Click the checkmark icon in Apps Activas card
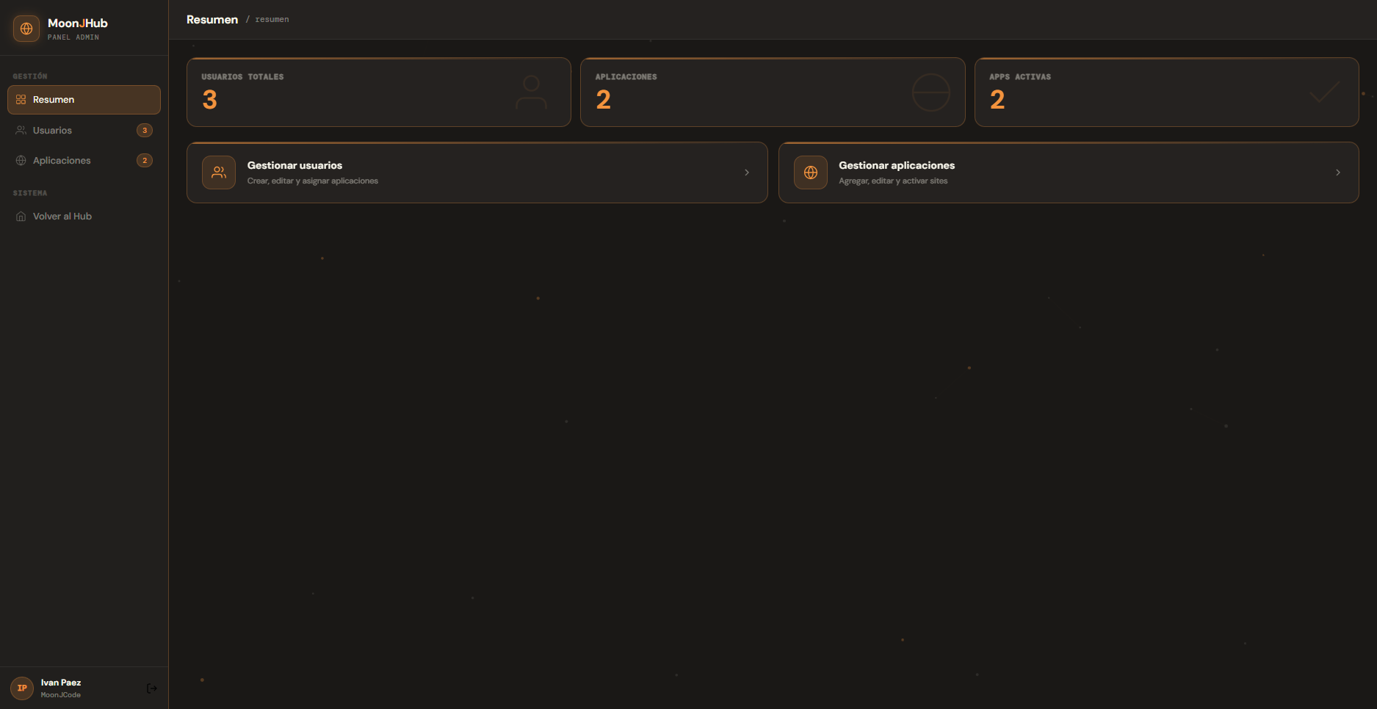 pyautogui.click(x=1325, y=92)
